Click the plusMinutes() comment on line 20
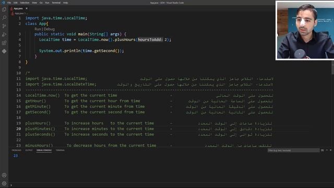 [x=40, y=129]
